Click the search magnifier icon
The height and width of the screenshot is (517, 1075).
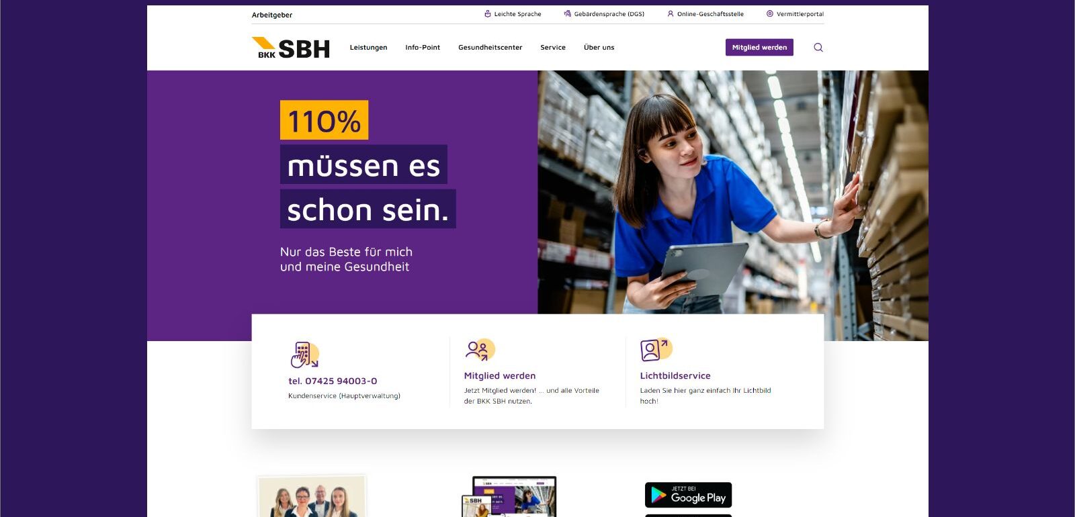[x=818, y=47]
